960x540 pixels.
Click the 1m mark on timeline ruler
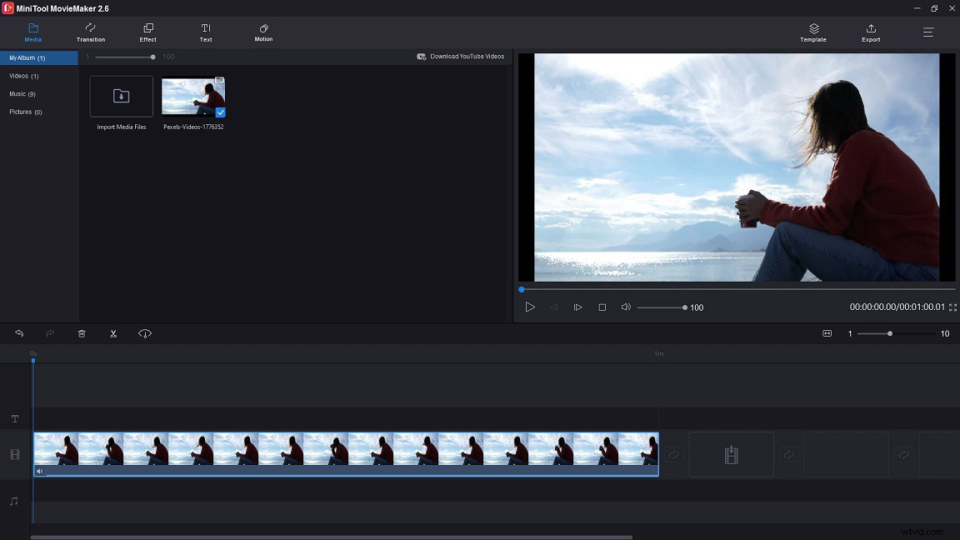pos(659,354)
